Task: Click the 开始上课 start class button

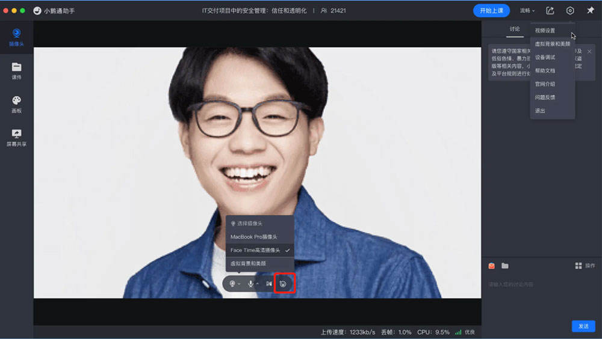Action: coord(491,11)
